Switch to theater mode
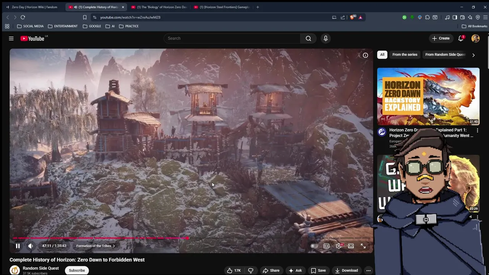Image resolution: width=489 pixels, height=275 pixels. click(351, 246)
